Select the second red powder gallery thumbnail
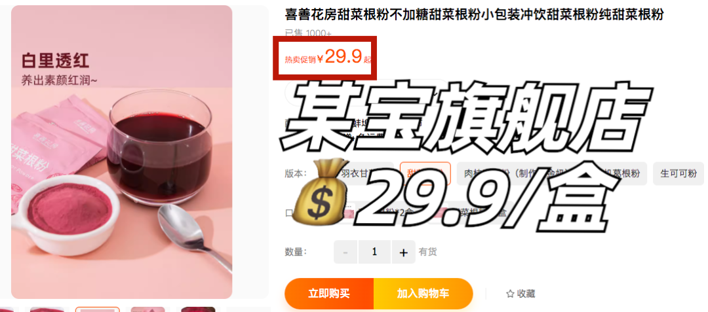The width and height of the screenshot is (708, 312). point(47,309)
